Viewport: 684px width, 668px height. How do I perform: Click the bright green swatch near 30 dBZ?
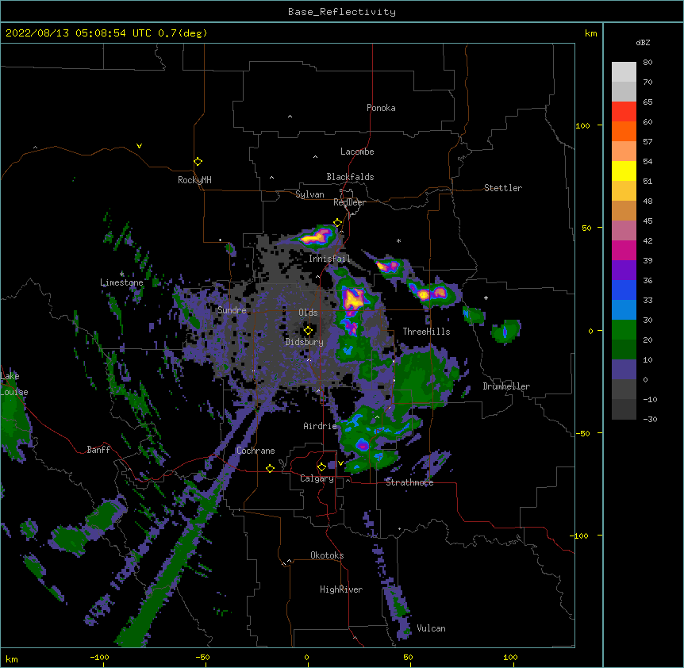click(x=624, y=330)
